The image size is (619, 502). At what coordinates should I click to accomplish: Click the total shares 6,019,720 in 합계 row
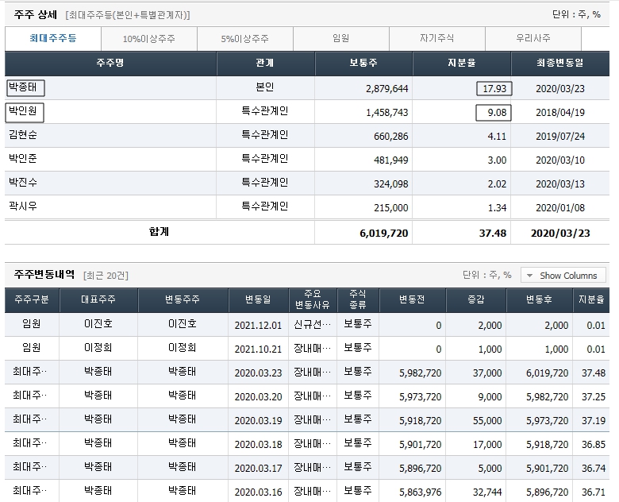384,234
